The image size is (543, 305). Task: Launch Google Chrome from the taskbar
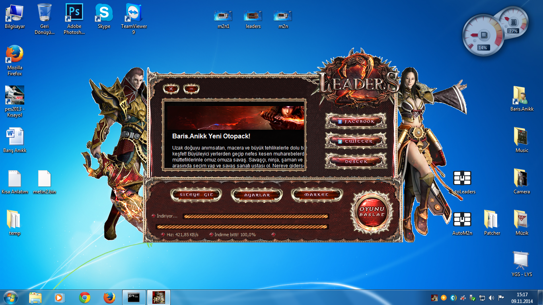pos(84,297)
